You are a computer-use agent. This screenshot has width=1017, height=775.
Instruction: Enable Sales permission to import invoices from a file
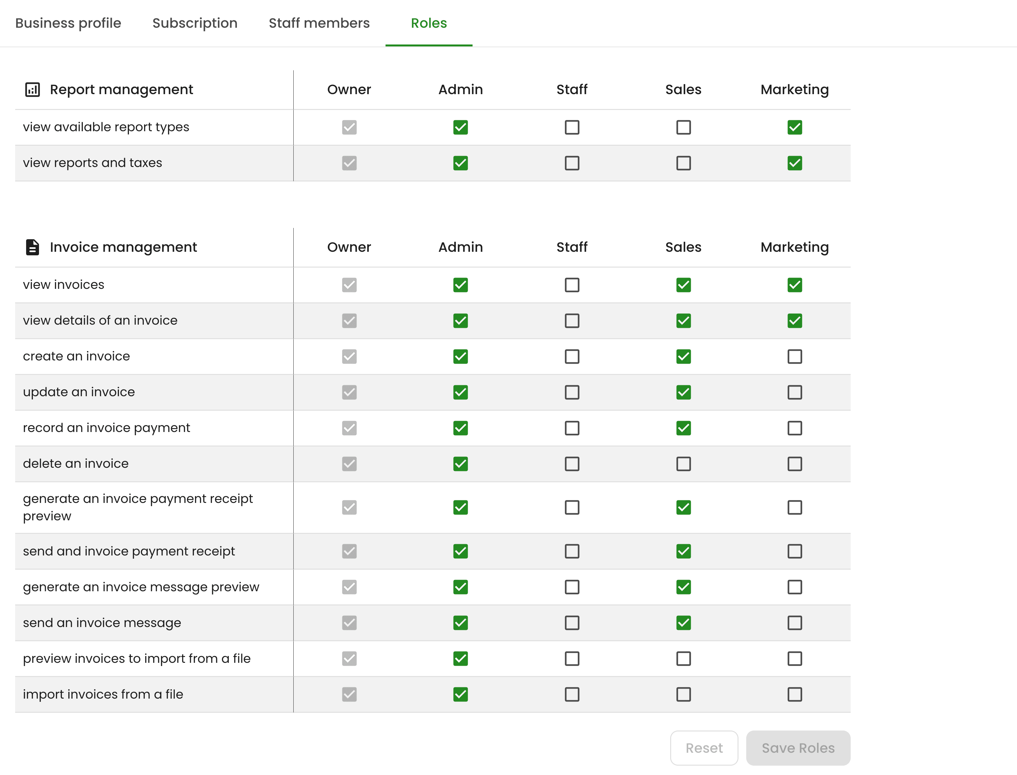[x=684, y=694]
